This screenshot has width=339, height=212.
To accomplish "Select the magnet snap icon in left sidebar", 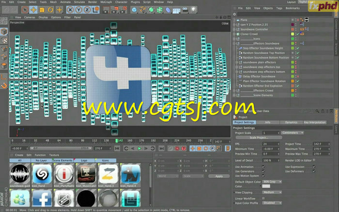I will point(4,86).
